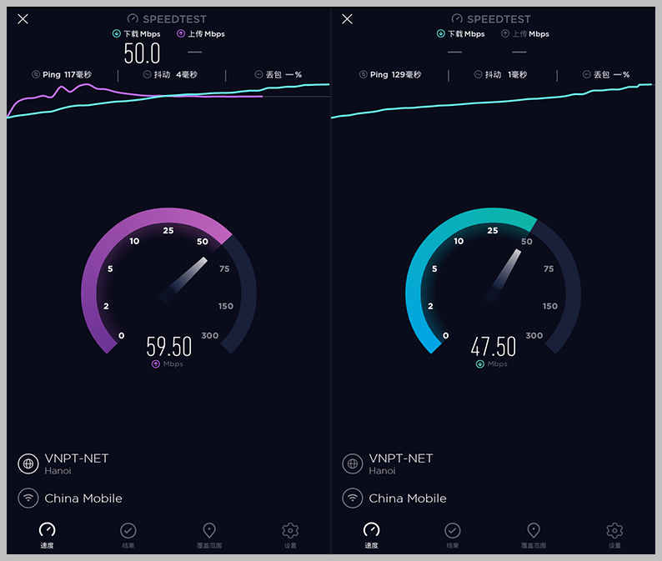
Task: Tap the Ping 117毫秒 reading on left
Action: click(62, 75)
